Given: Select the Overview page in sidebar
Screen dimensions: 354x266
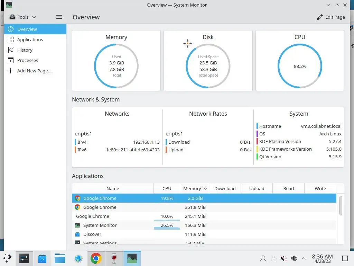Looking at the screenshot, I should click(x=35, y=29).
